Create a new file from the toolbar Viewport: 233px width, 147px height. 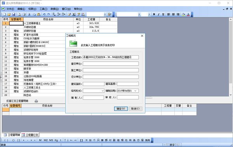(4, 14)
